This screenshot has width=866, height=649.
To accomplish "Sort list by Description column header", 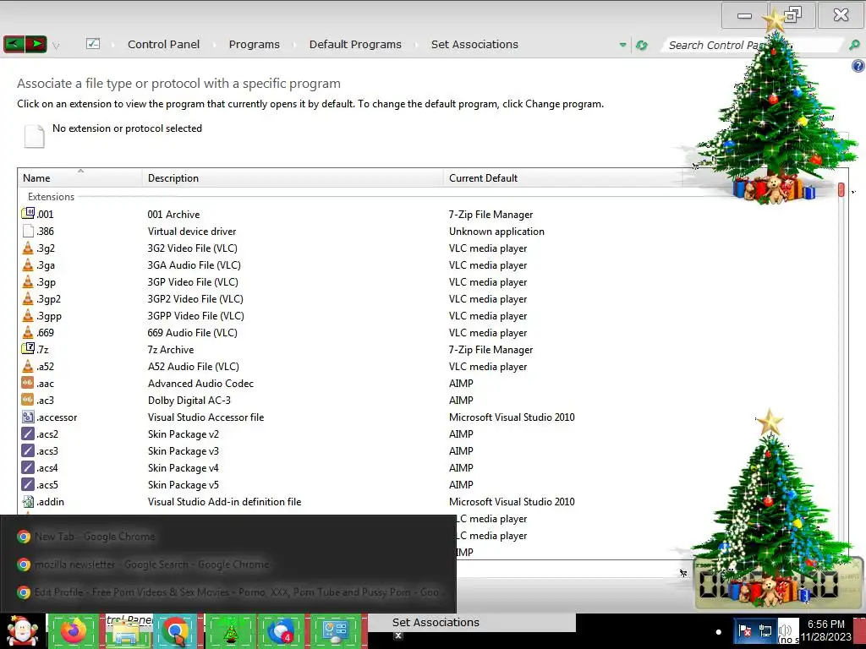I will point(293,177).
